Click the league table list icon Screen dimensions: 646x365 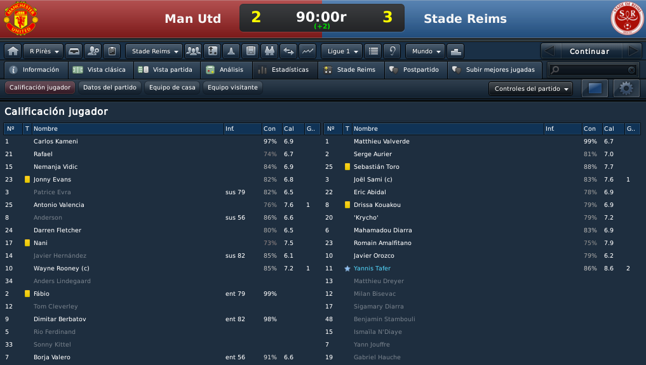pyautogui.click(x=373, y=51)
